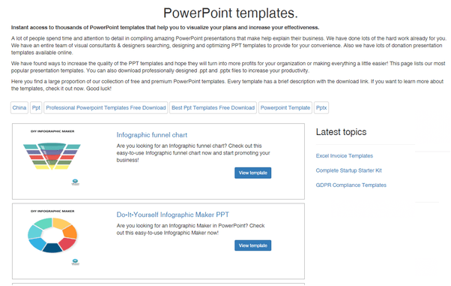The height and width of the screenshot is (286, 451).
Task: Click the Infographic funnel chart description text
Action: point(193,153)
